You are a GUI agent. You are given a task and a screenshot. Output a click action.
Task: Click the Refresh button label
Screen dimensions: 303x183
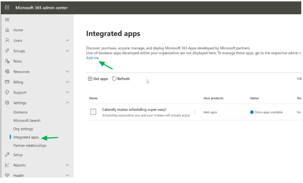123,79
